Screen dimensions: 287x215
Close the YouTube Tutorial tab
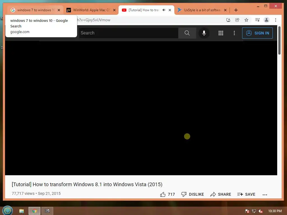point(170,10)
